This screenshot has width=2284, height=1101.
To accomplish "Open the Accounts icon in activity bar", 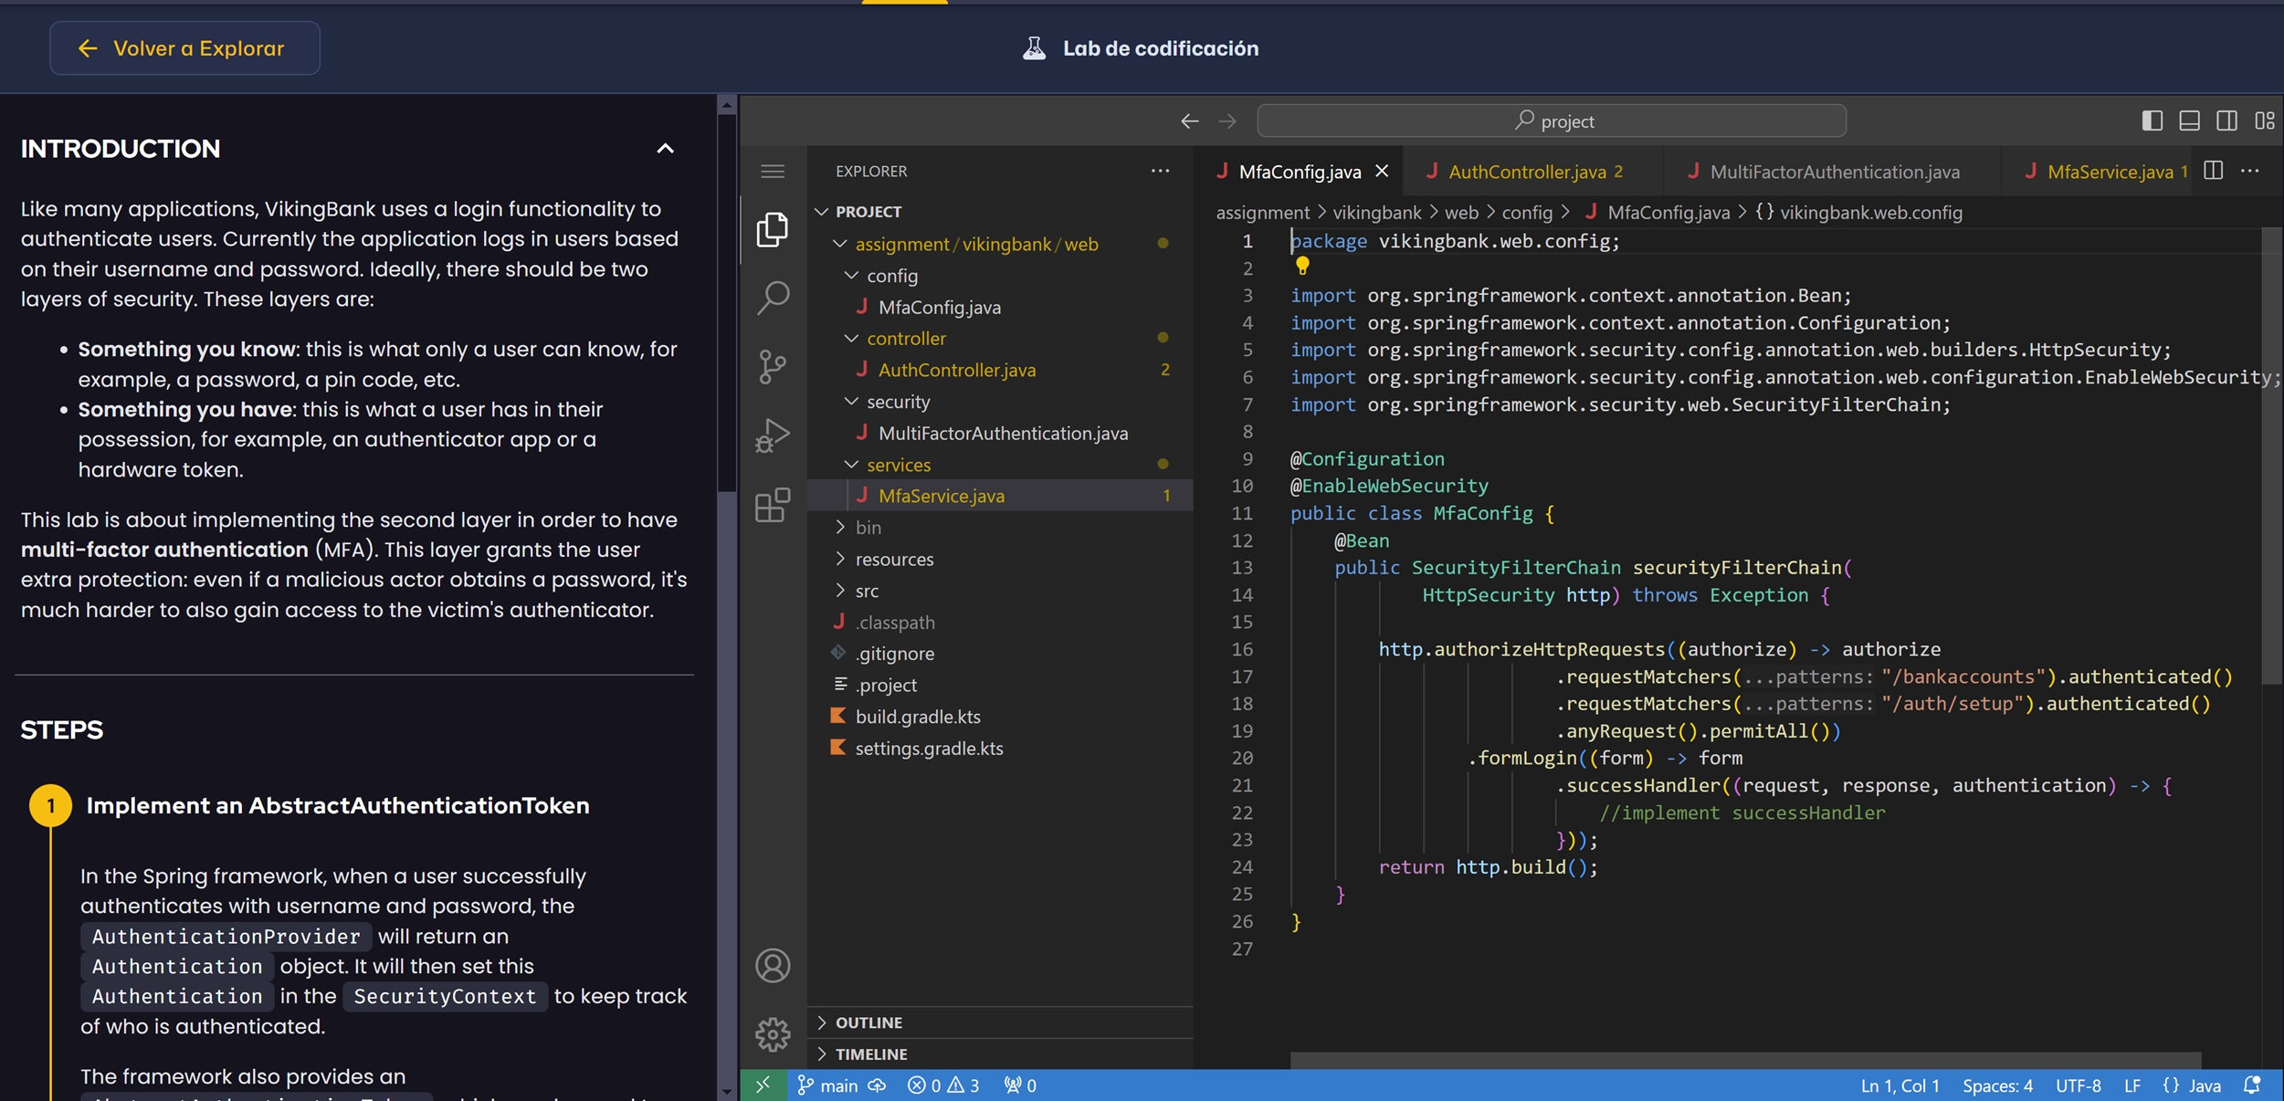I will pos(773,966).
